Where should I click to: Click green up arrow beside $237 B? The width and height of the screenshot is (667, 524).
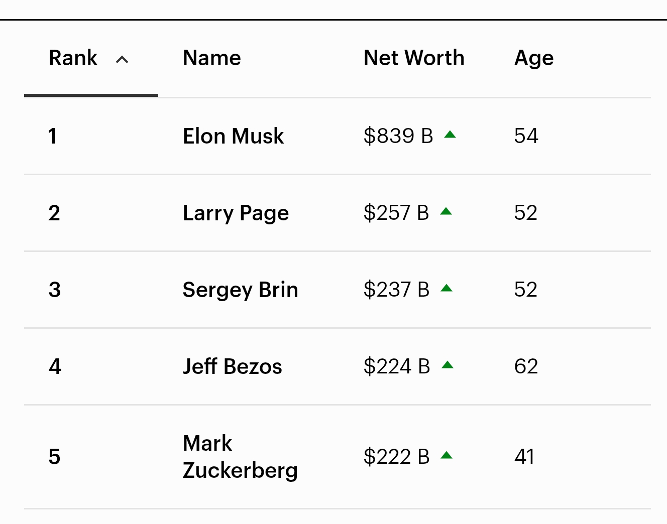[x=447, y=288]
